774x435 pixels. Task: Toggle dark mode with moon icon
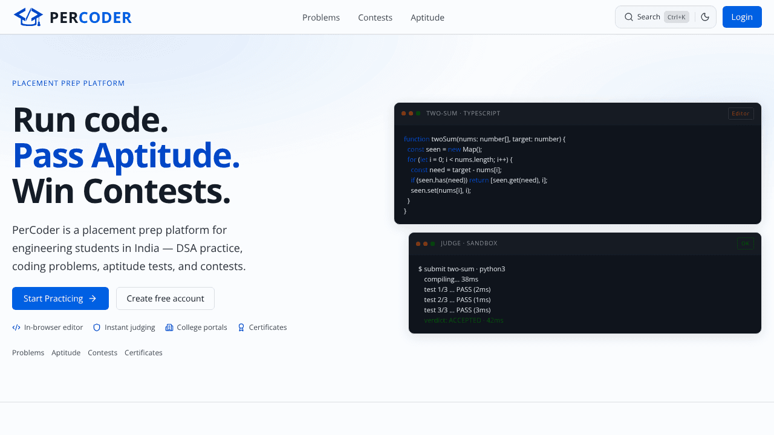(705, 17)
